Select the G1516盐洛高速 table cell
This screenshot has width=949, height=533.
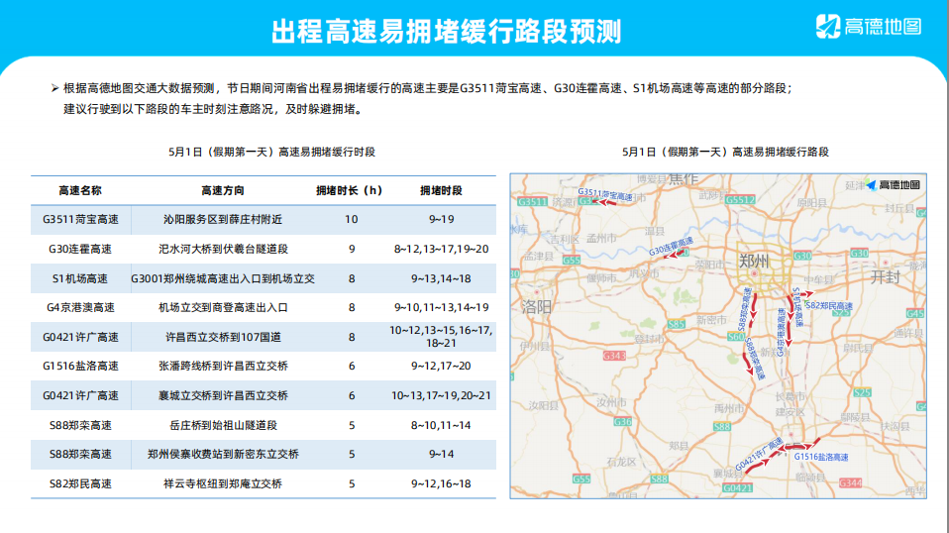tap(80, 366)
